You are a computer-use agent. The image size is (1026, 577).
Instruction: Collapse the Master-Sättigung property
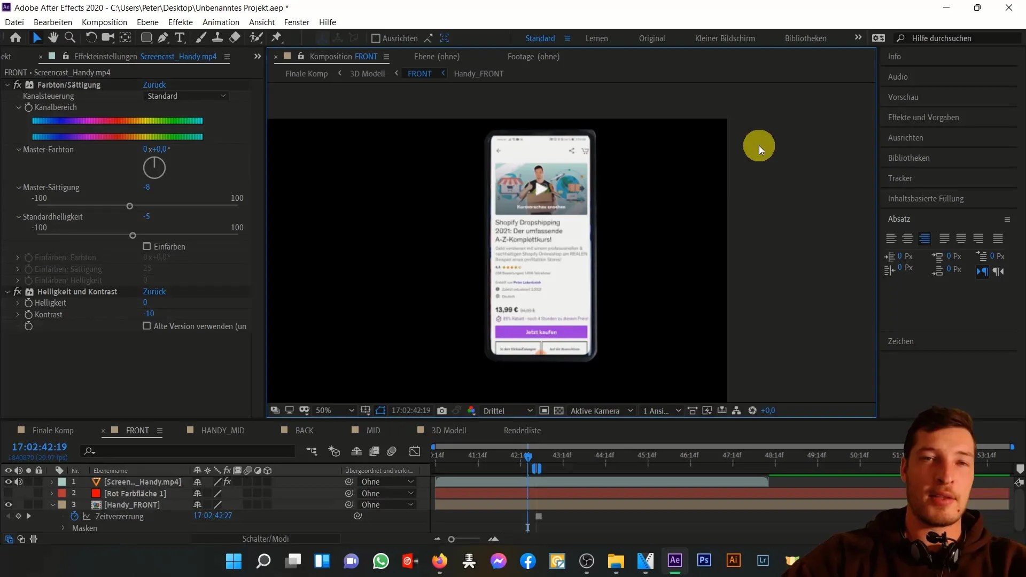[19, 188]
